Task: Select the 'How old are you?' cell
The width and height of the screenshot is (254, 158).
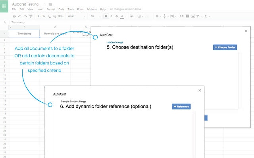Action: pyautogui.click(x=55, y=34)
